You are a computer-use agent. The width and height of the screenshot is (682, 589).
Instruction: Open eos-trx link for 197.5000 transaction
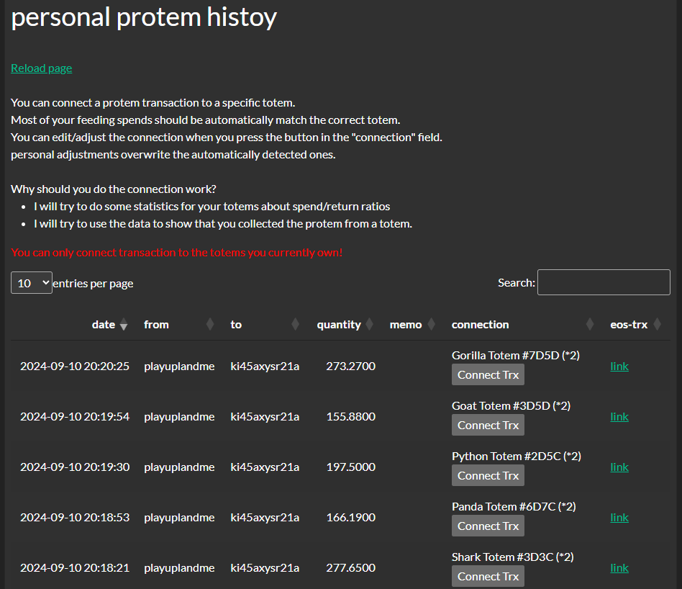point(619,467)
